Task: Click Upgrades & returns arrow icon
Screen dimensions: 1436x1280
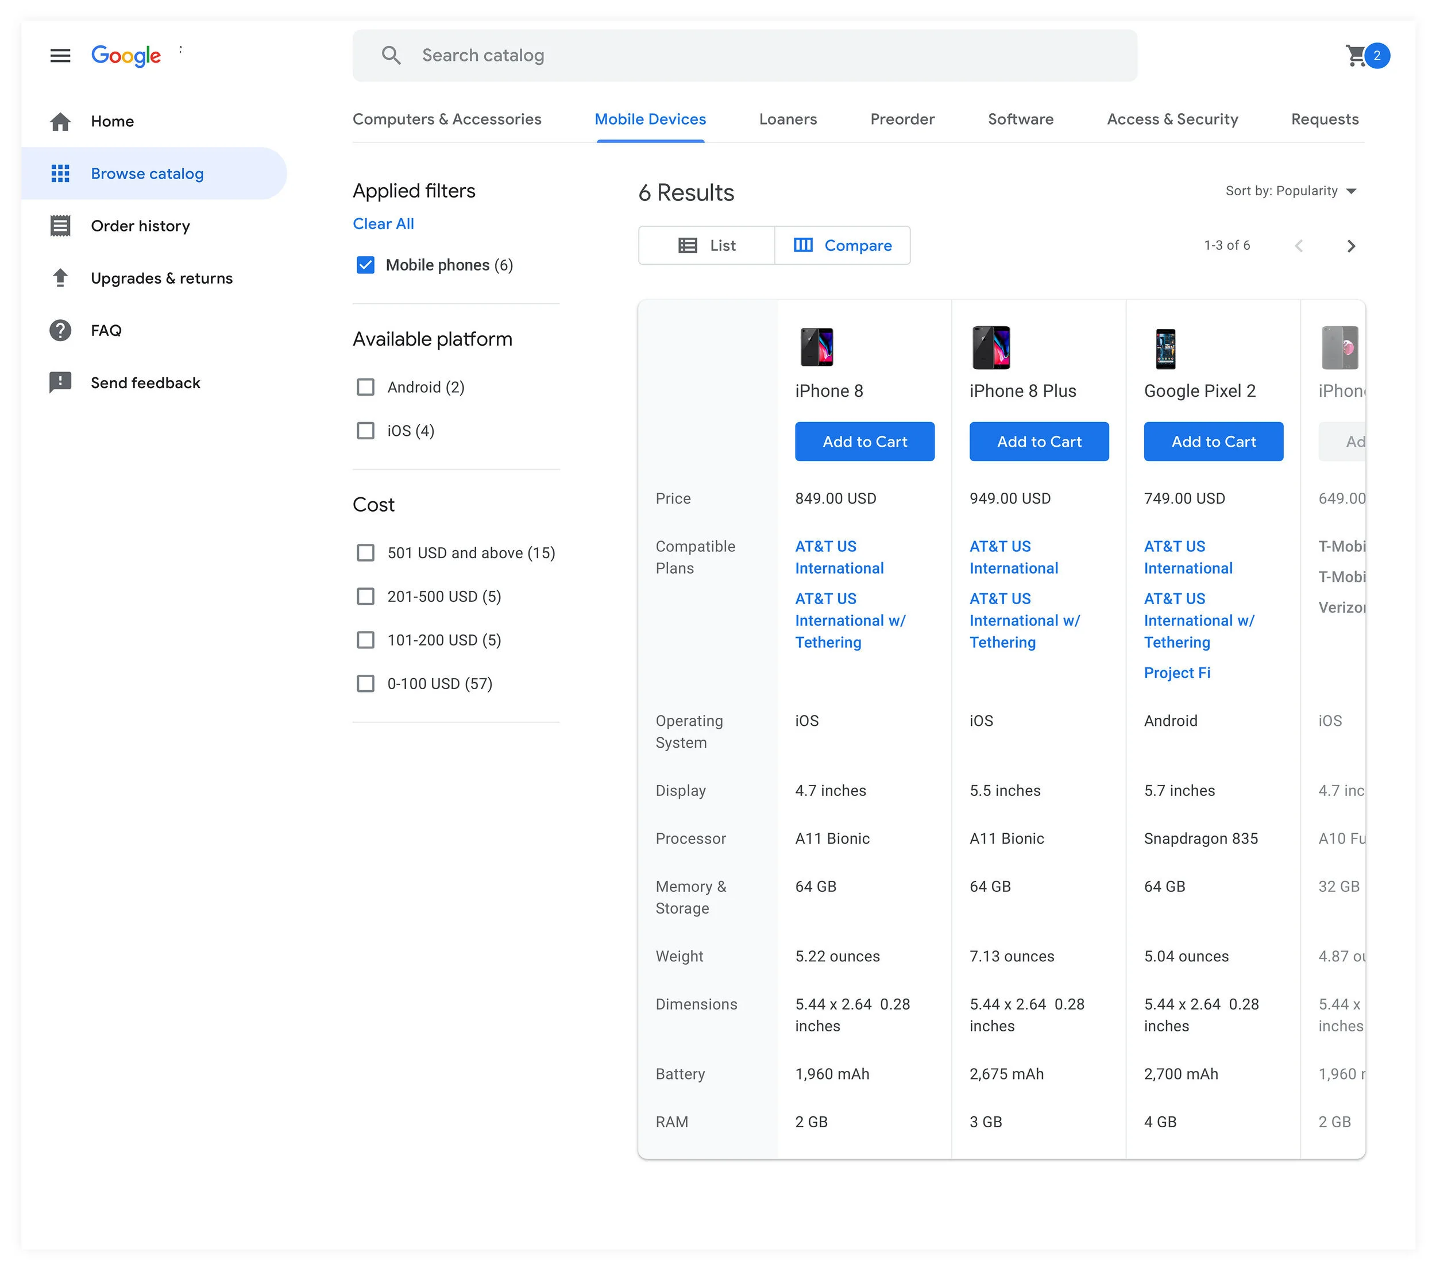Action: coord(60,279)
